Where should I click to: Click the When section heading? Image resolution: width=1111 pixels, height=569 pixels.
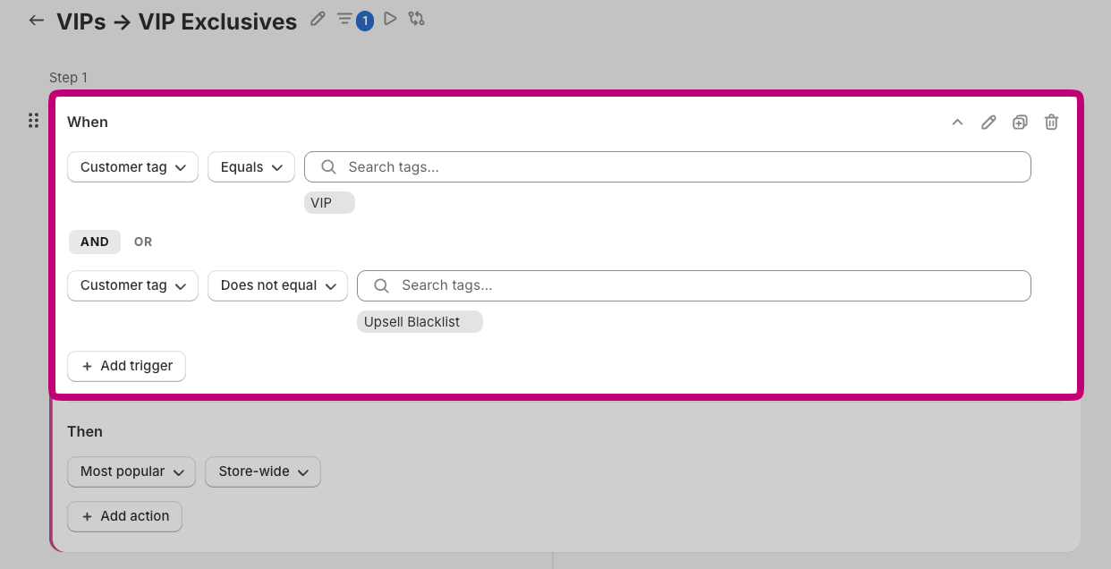pyautogui.click(x=88, y=122)
